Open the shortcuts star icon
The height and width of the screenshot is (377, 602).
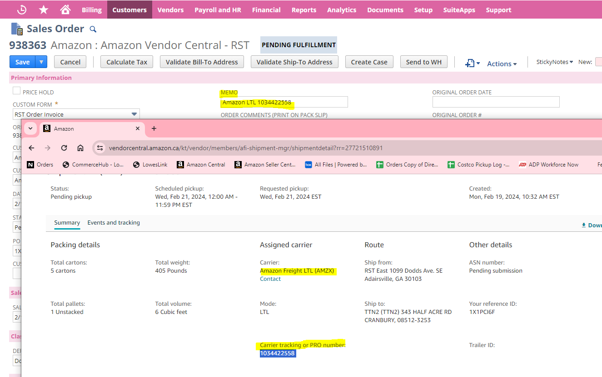[x=44, y=10]
